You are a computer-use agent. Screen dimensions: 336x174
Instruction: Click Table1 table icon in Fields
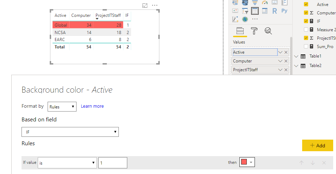click(x=303, y=56)
